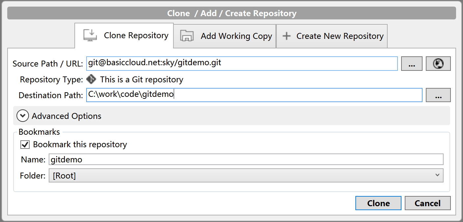Click the globe icon to browse hosted repositories
The image size is (463, 222).
coord(438,64)
